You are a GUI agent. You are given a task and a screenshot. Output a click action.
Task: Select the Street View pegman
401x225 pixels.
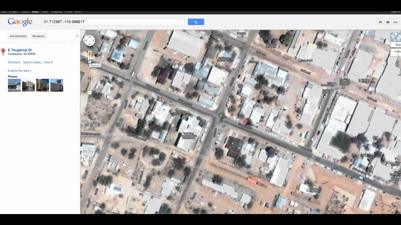(x=90, y=54)
